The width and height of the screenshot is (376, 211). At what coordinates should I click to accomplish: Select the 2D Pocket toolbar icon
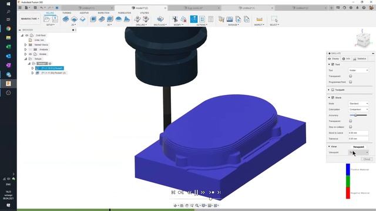[x=75, y=19]
